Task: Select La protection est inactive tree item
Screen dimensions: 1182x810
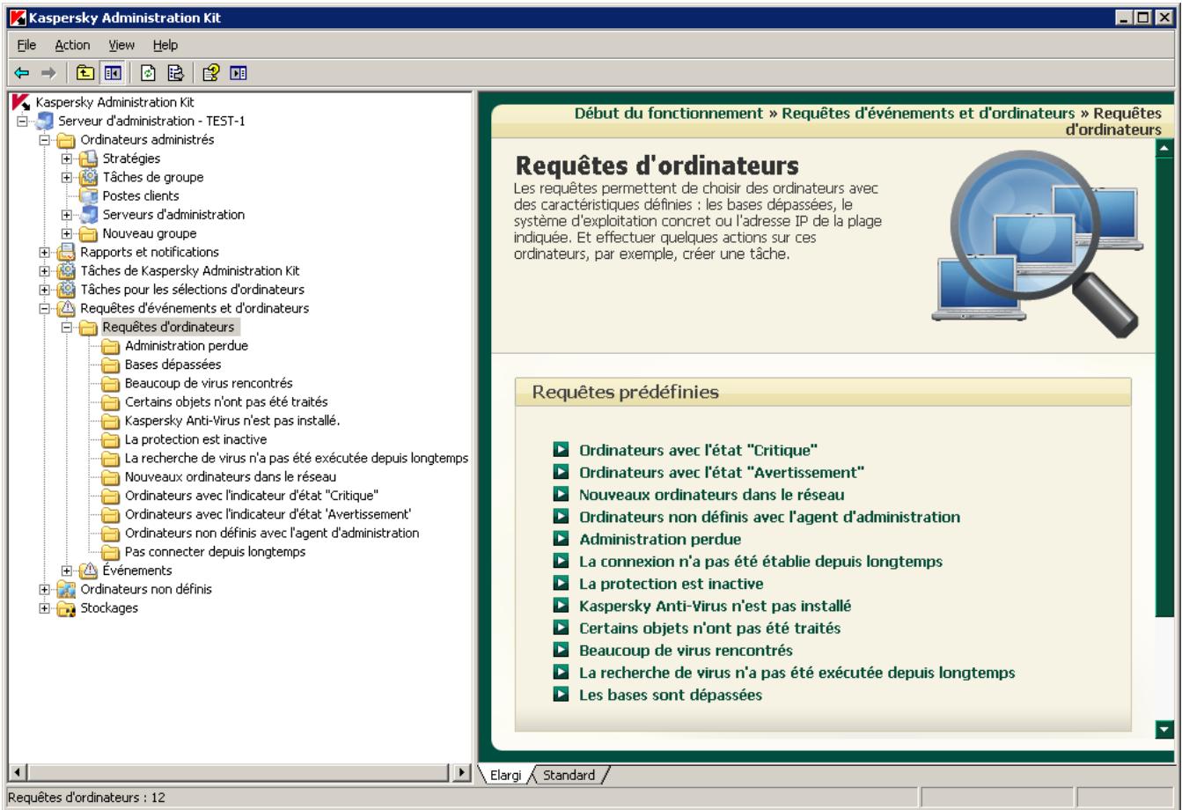Action: [x=195, y=439]
